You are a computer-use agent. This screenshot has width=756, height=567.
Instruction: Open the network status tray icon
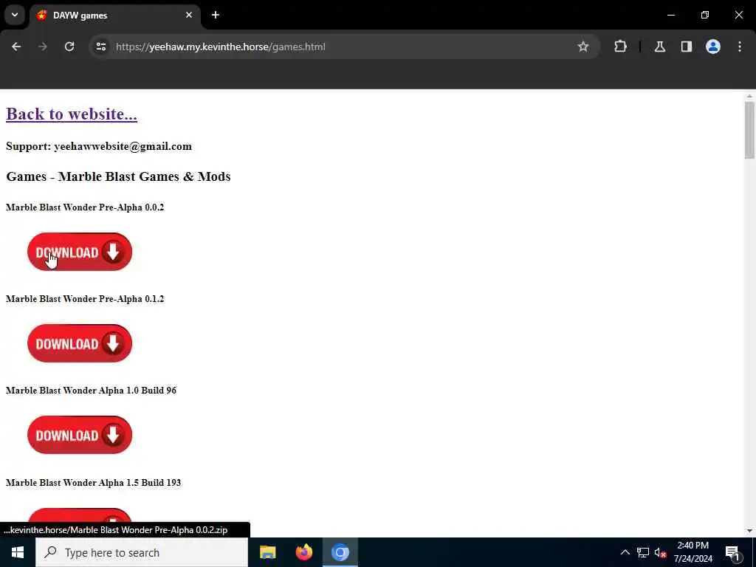click(x=643, y=552)
